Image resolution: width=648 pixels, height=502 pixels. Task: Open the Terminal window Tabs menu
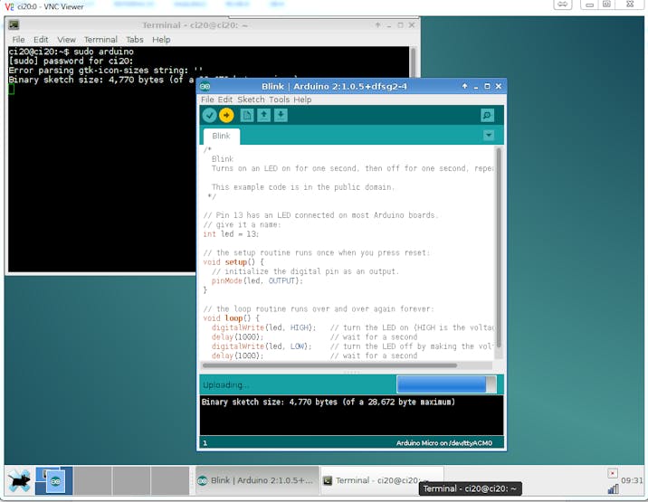134,40
